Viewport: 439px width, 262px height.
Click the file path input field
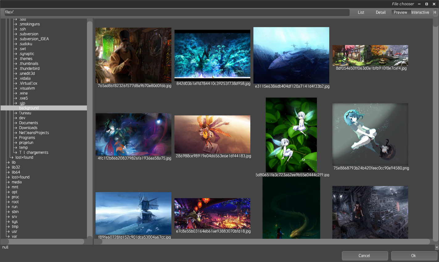177,12
